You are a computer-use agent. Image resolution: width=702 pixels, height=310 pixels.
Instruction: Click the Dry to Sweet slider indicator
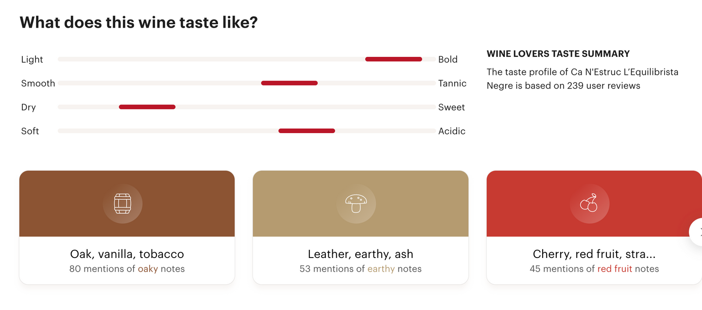[147, 107]
